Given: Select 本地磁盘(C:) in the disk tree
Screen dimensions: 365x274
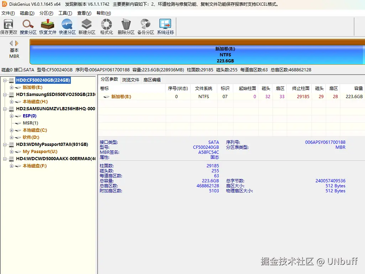Looking at the screenshot, I should pos(35,130).
